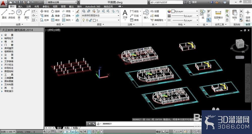The width and height of the screenshot is (252, 134).
Task: Open the layer 0 dropdown list
Action: 101,20
